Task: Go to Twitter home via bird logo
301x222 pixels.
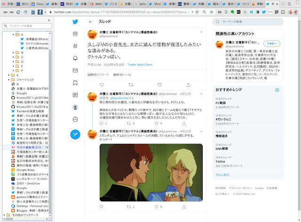Action: pyautogui.click(x=75, y=22)
